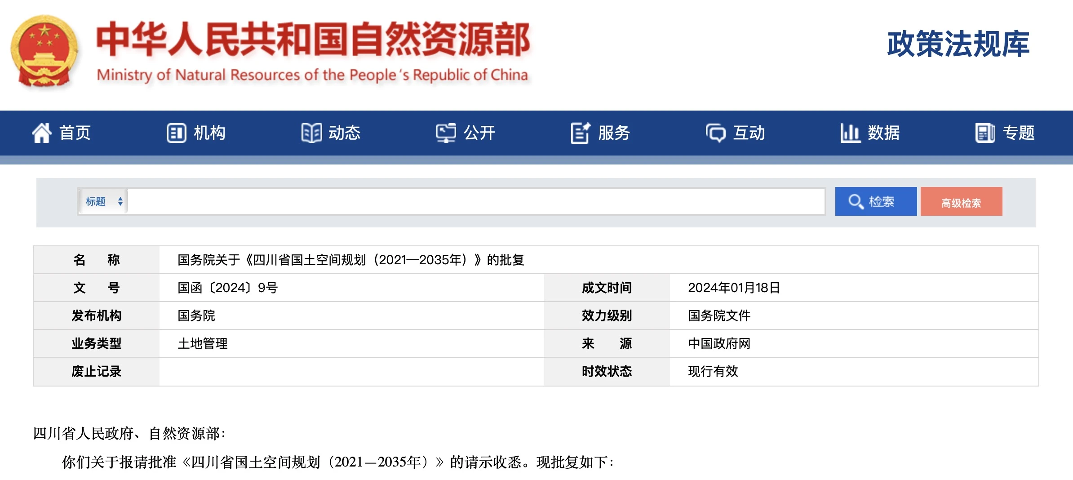Focus the search text input box
The width and height of the screenshot is (1073, 480).
pos(476,201)
